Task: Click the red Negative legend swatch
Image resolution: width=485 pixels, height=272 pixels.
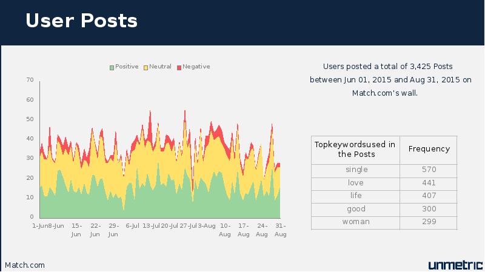Action: tap(179, 67)
